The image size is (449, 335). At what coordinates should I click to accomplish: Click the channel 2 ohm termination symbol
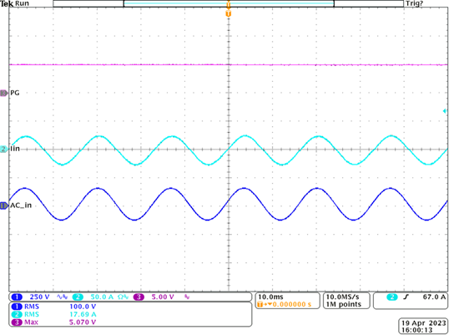(x=124, y=297)
